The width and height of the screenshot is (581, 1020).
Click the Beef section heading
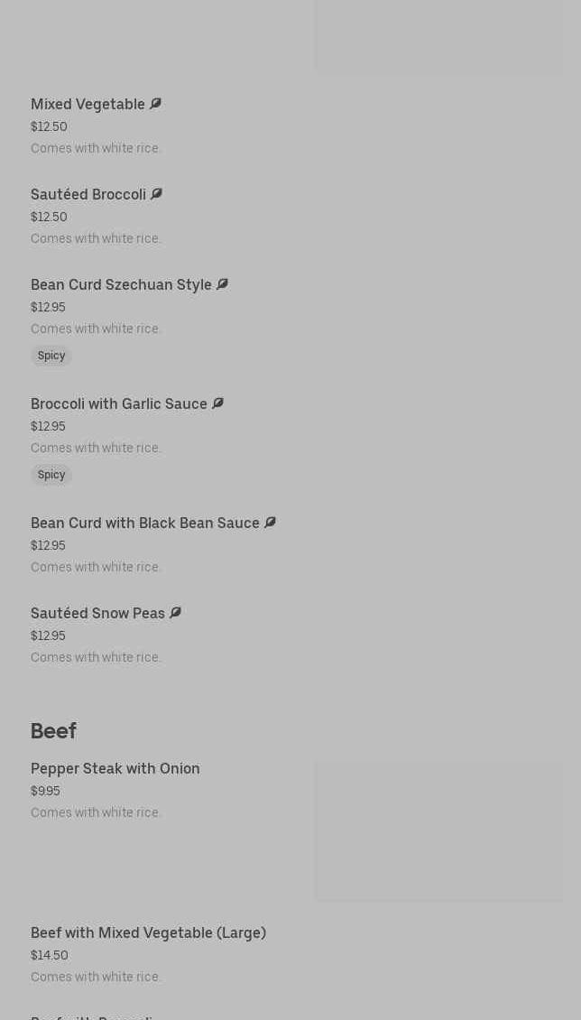point(53,731)
